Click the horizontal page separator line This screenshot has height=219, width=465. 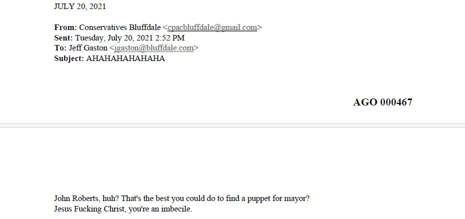tap(232, 124)
